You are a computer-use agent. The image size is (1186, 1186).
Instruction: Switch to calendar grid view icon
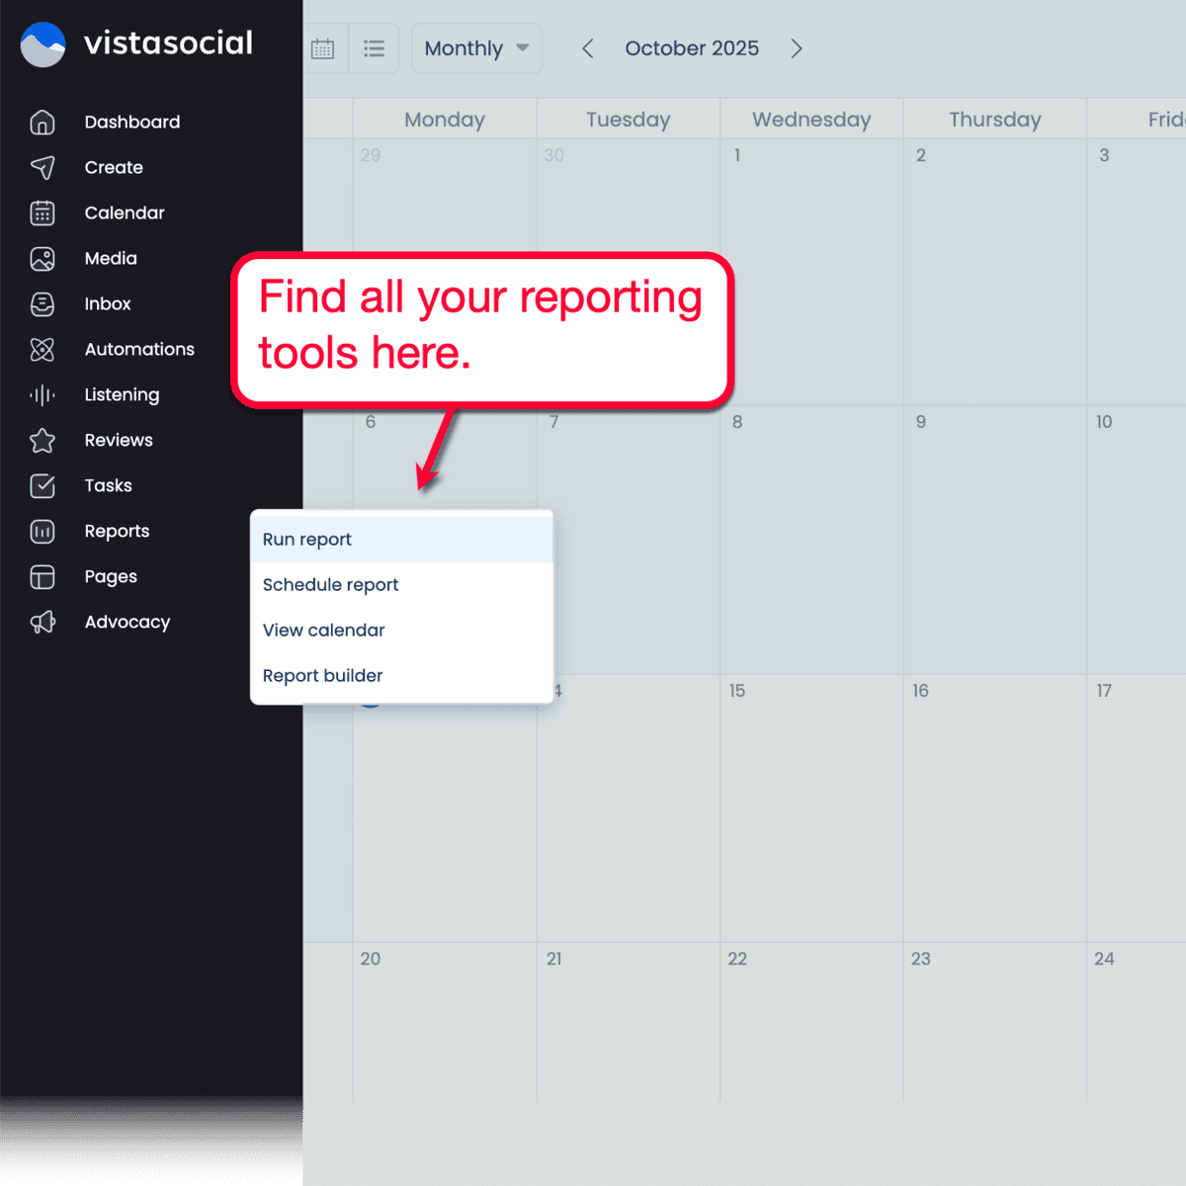click(x=323, y=47)
